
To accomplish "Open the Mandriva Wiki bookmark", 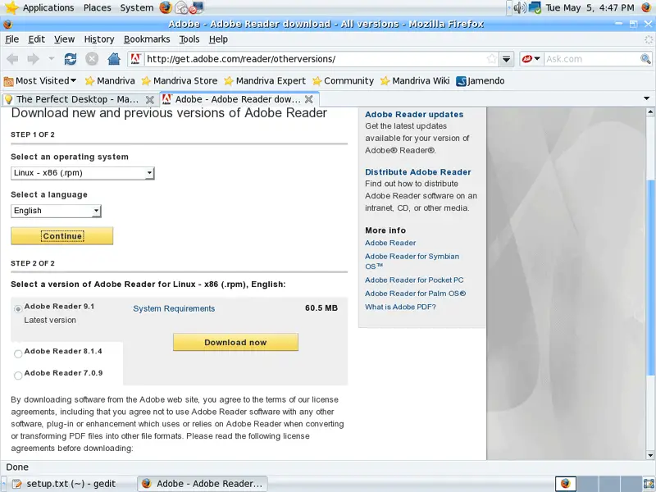I will click(415, 80).
